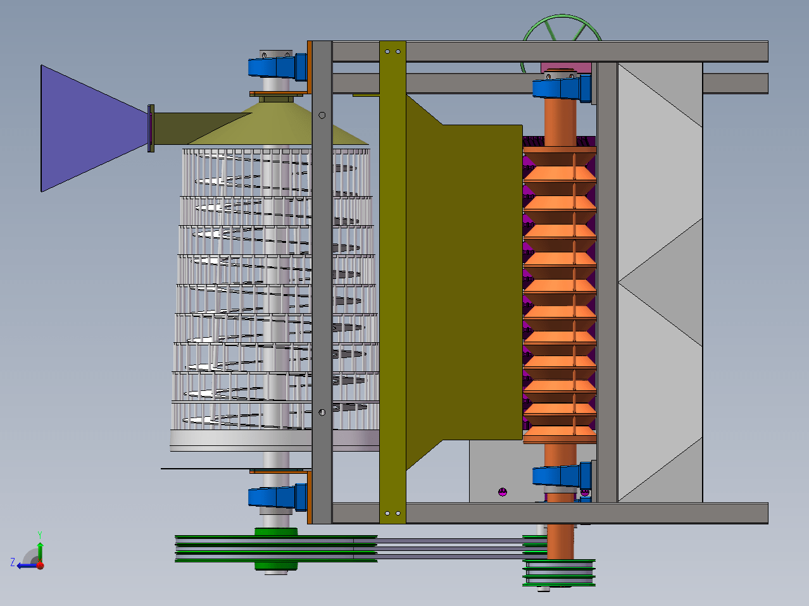Select the green handwheel above the frame

561,28
